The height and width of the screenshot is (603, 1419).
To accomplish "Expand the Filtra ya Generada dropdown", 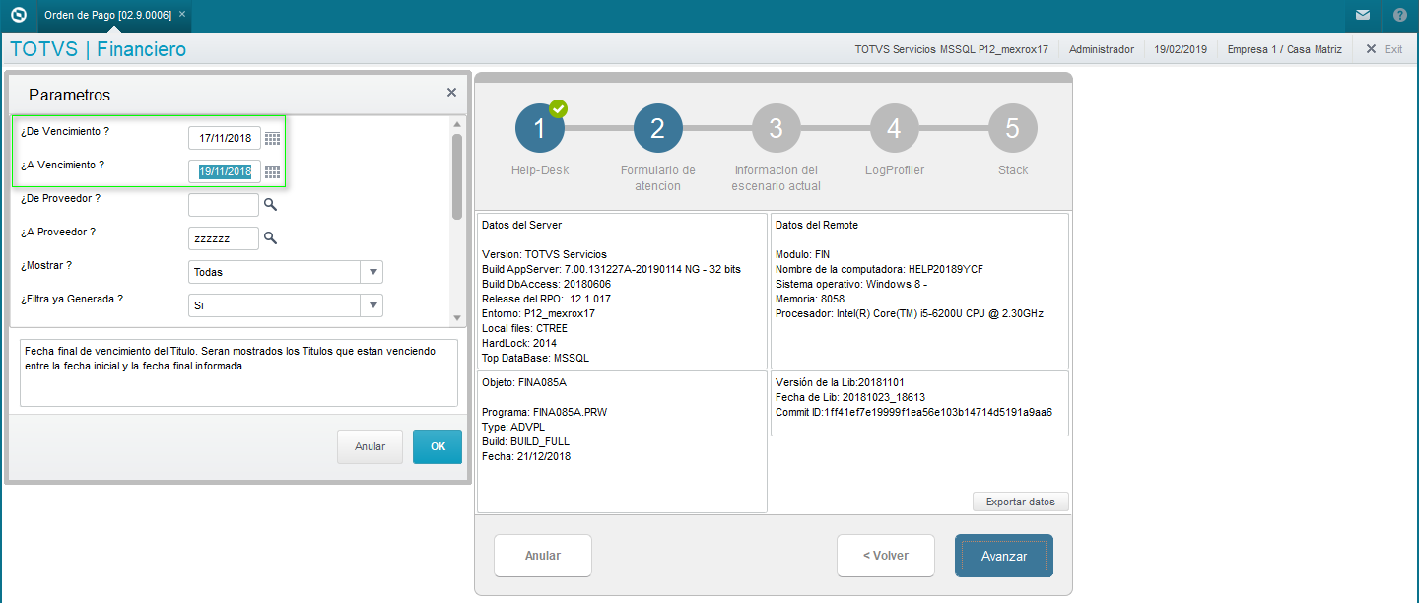I will click(x=372, y=305).
